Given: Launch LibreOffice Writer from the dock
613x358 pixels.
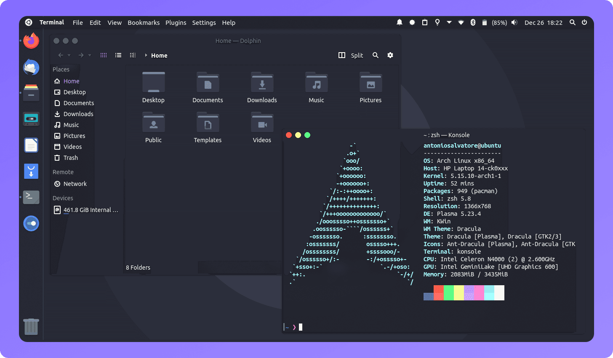Looking at the screenshot, I should [31, 145].
